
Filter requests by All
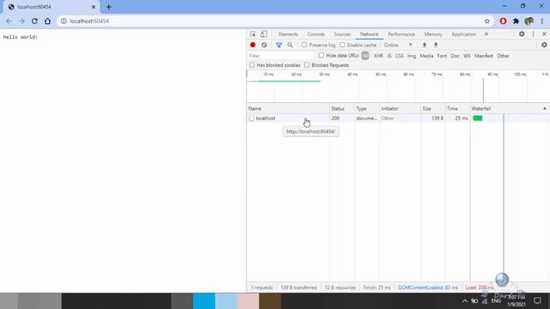click(x=365, y=56)
